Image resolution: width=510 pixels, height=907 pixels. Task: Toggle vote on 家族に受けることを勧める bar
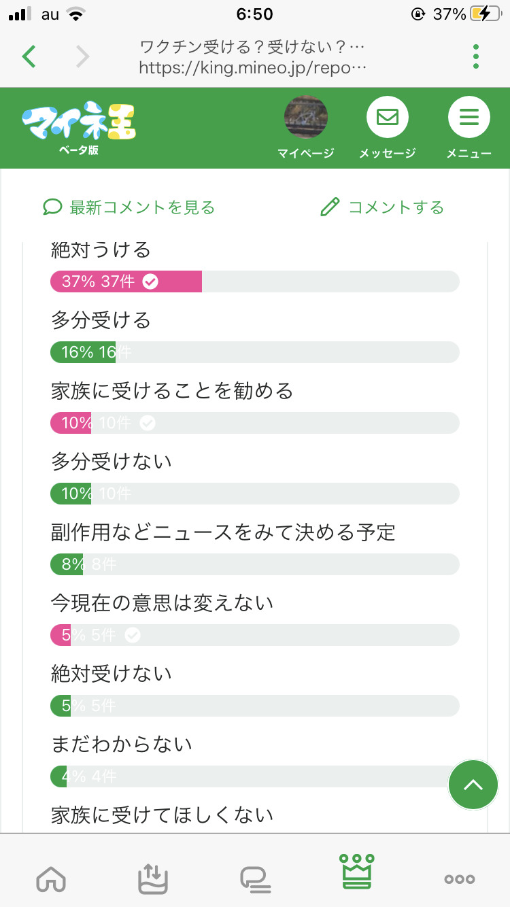254,423
